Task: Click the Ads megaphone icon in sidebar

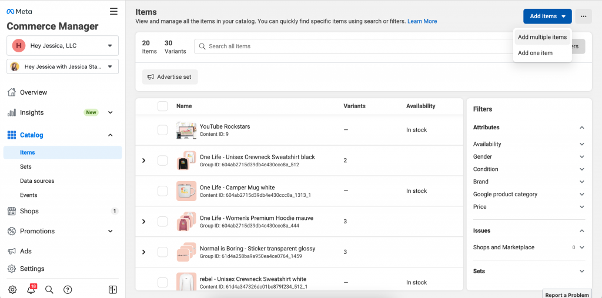Action: coord(12,251)
